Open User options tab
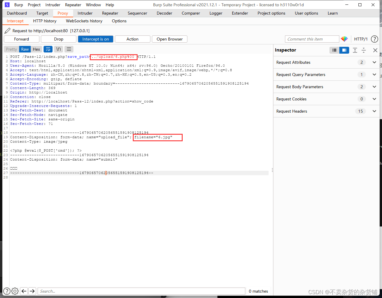382x298 pixels. (x=306, y=13)
